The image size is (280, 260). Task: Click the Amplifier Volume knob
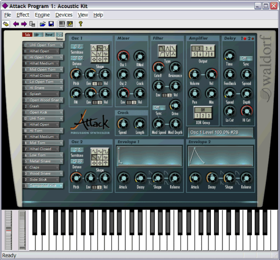pos(194,74)
